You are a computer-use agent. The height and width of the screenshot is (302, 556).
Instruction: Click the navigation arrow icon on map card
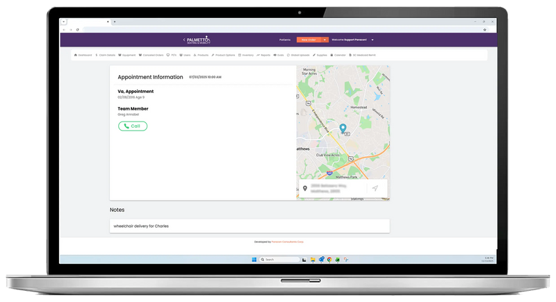375,188
